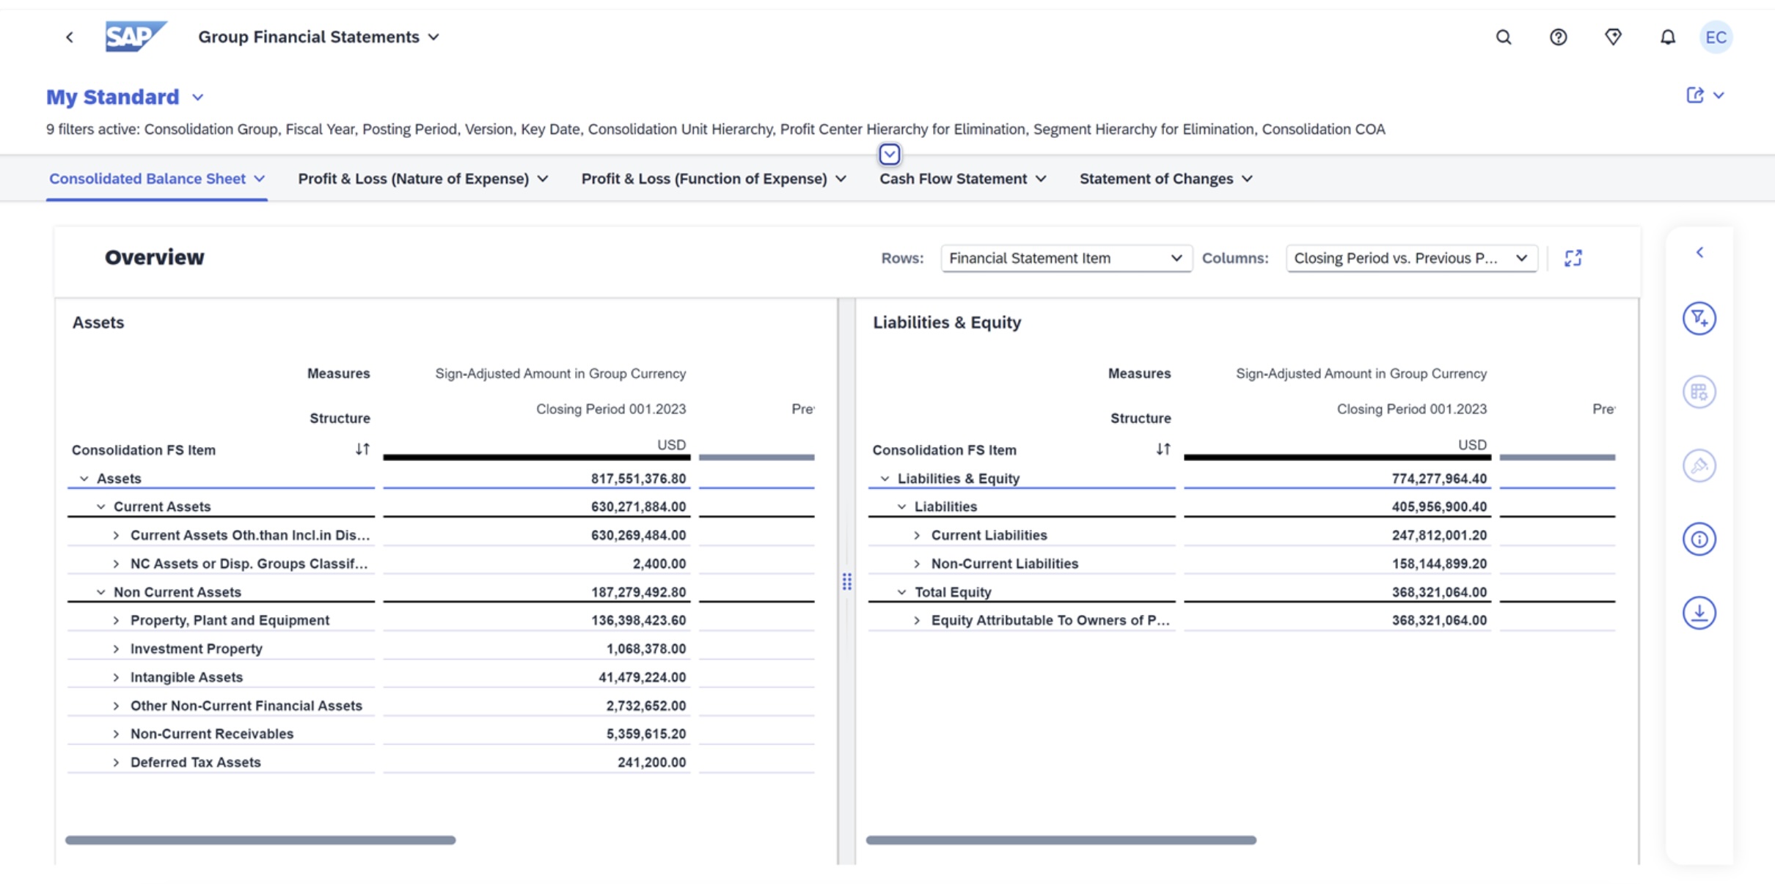Collapse the Non Current Assets node

pyautogui.click(x=100, y=592)
